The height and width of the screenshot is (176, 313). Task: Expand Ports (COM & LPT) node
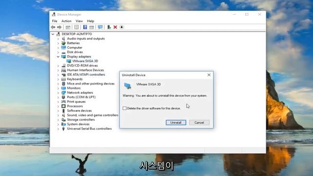(58, 97)
